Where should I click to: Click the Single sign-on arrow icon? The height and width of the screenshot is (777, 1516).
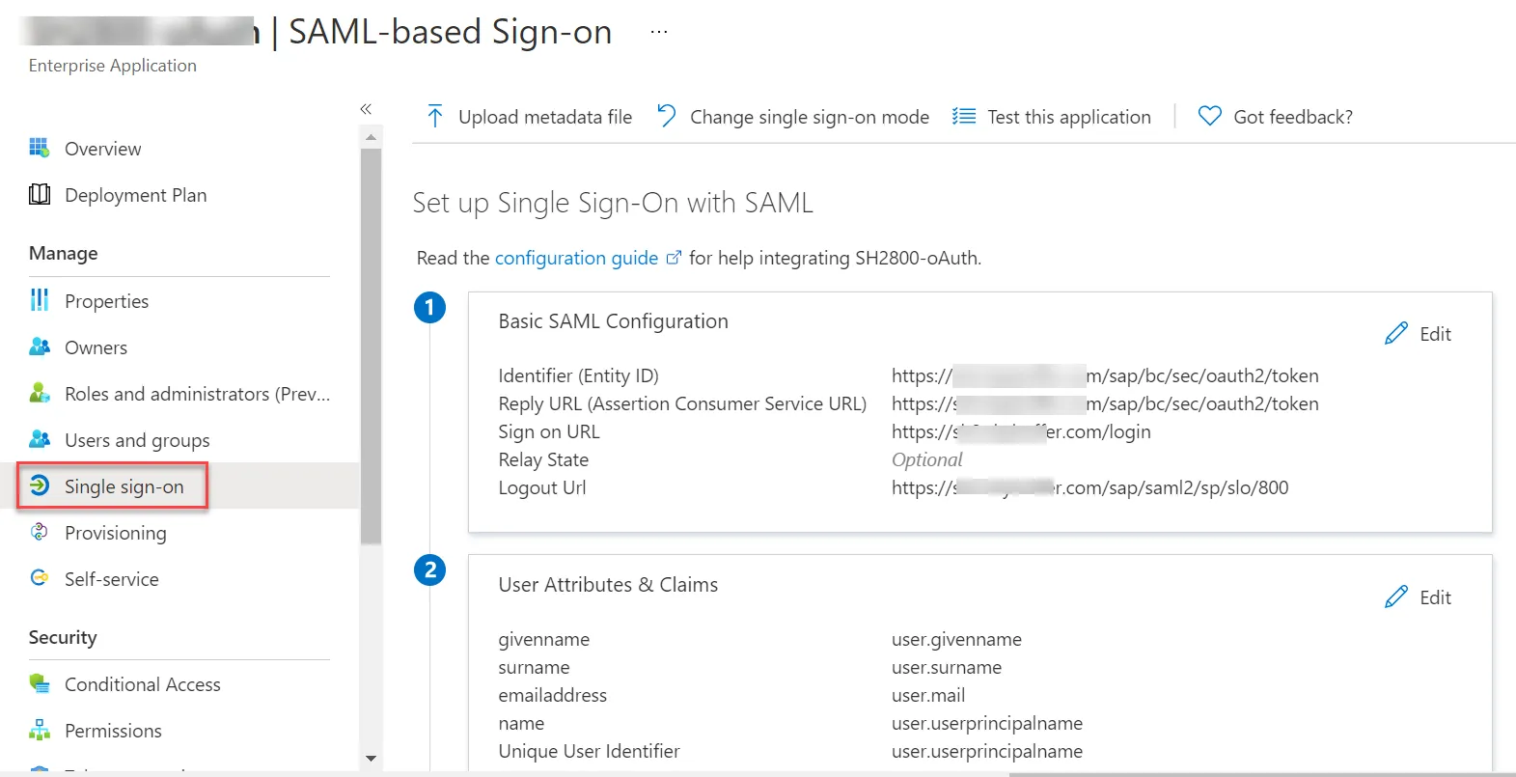40,486
